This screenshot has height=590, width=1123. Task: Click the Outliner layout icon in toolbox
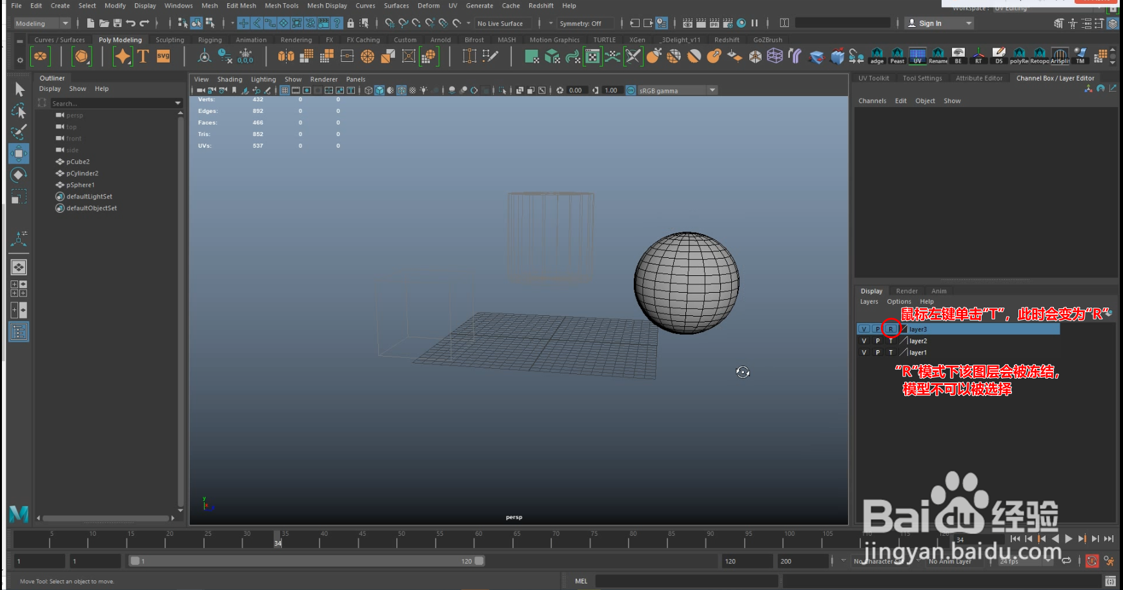[19, 332]
